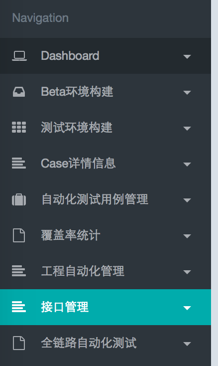Click the lines icon beside 工程自动化管理
This screenshot has width=218, height=366.
pos(19,271)
